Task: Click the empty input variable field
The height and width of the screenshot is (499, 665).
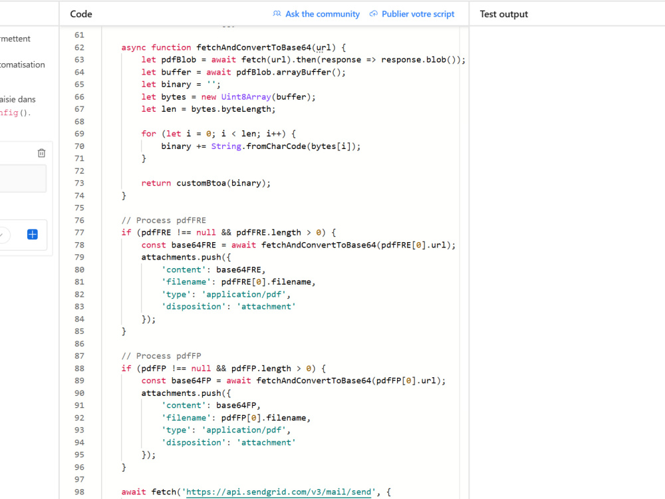Action: pos(22,178)
